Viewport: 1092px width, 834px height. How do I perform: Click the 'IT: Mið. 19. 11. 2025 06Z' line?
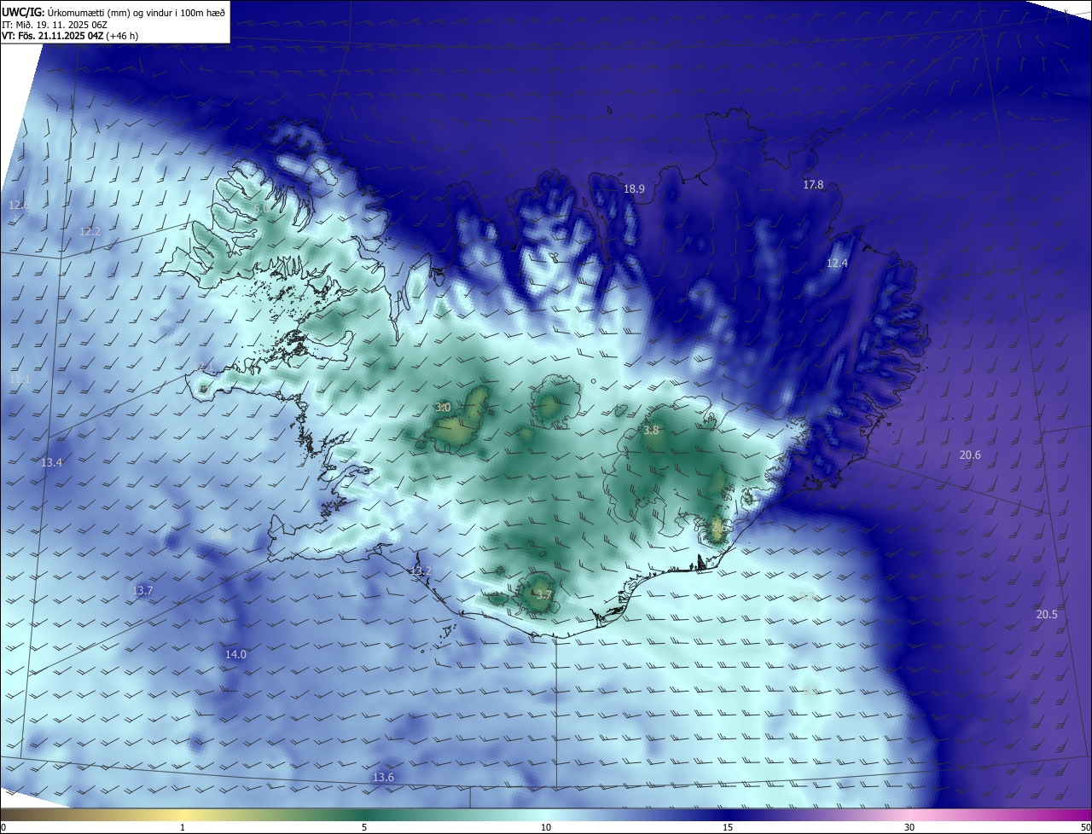54,25
